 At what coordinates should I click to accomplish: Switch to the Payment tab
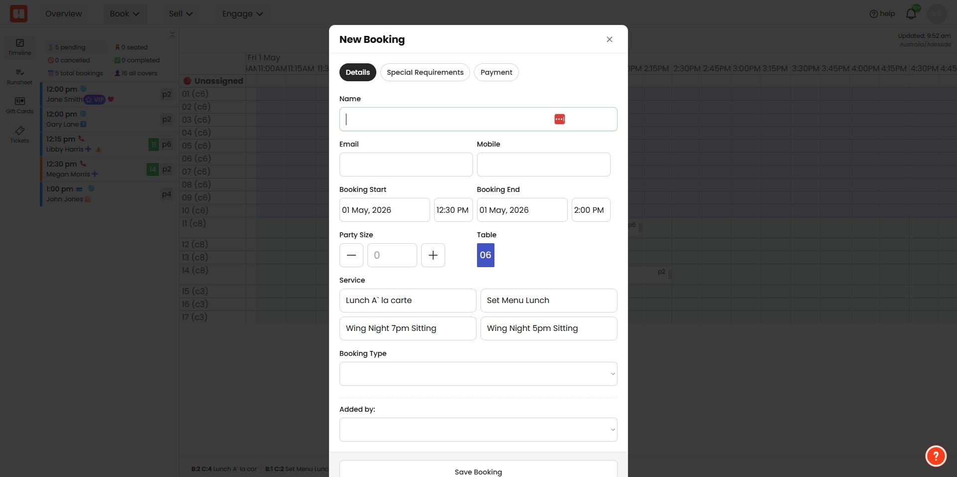(x=496, y=72)
